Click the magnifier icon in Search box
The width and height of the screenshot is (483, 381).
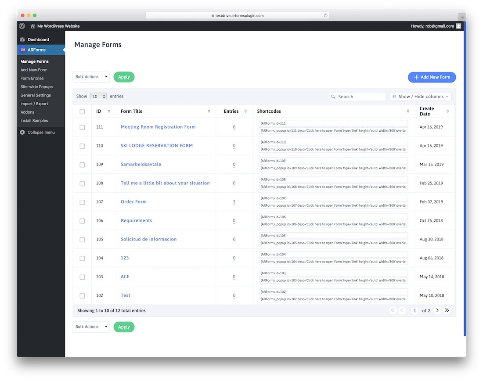coord(333,97)
